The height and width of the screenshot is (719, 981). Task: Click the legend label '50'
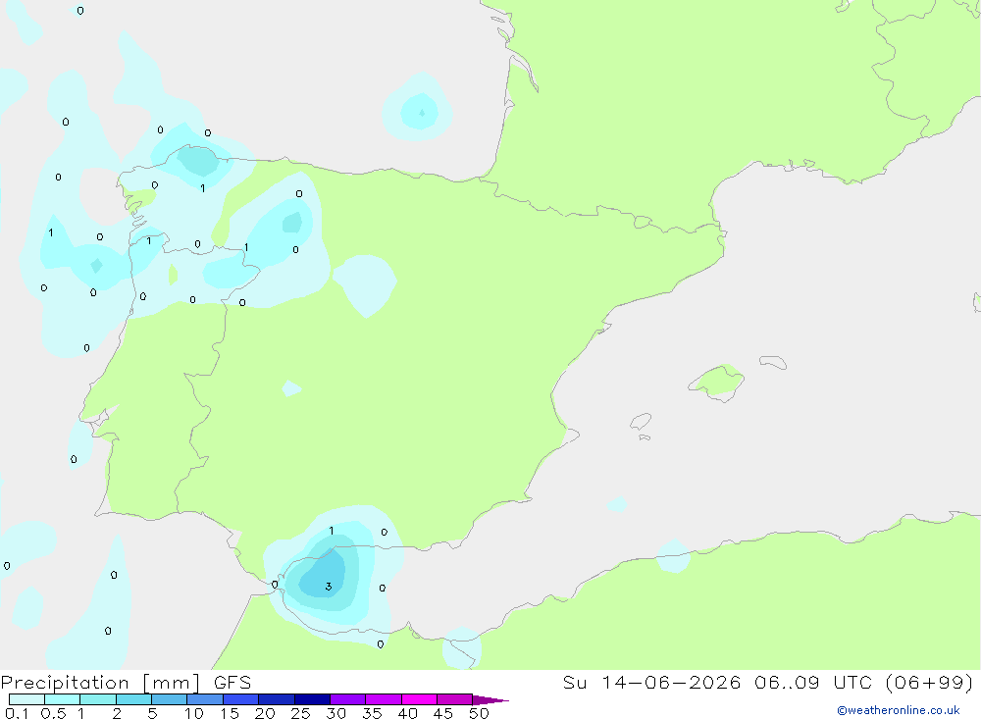(x=479, y=713)
